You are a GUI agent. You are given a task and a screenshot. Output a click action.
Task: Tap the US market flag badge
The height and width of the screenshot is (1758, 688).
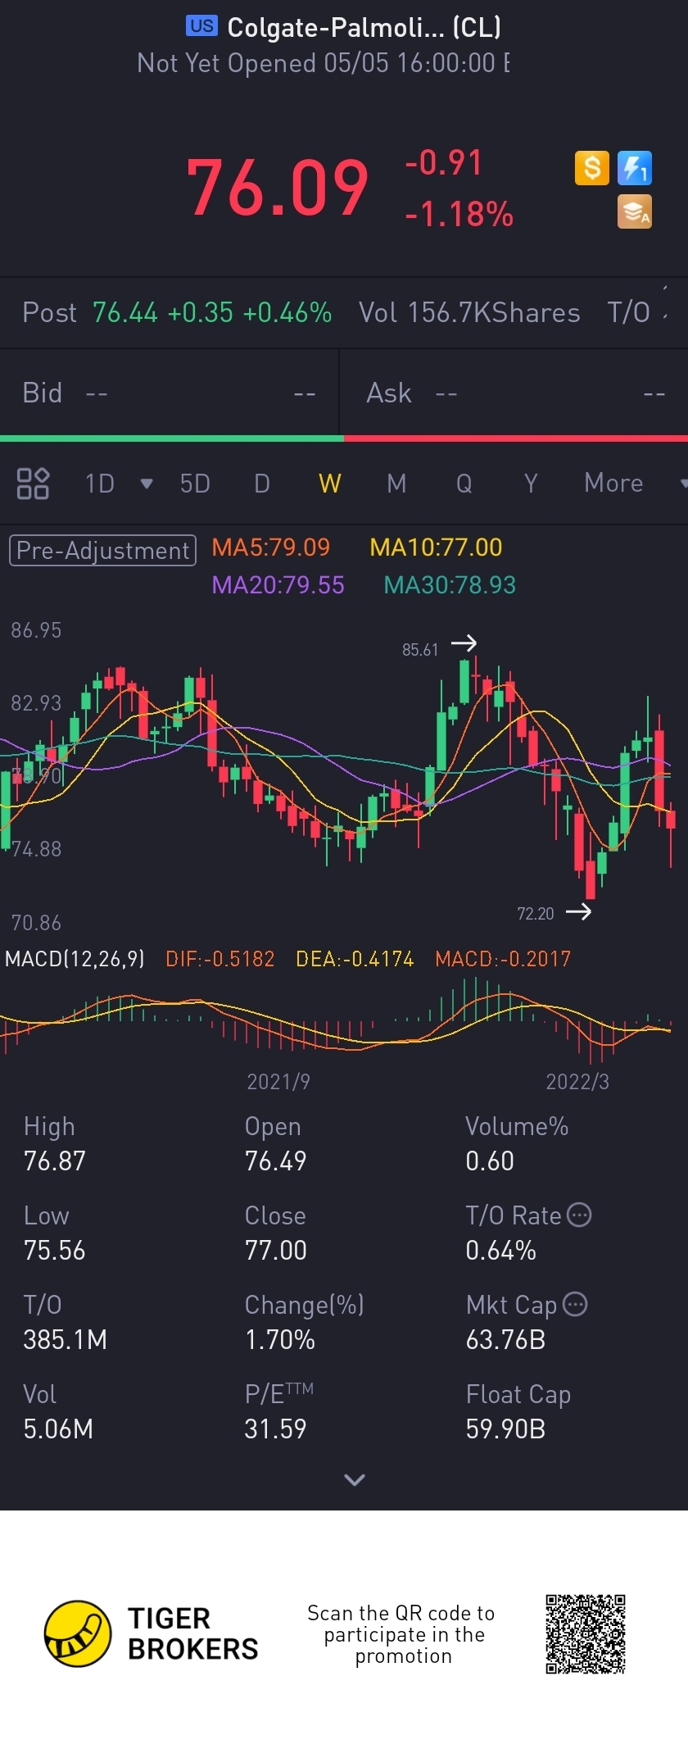(x=201, y=26)
